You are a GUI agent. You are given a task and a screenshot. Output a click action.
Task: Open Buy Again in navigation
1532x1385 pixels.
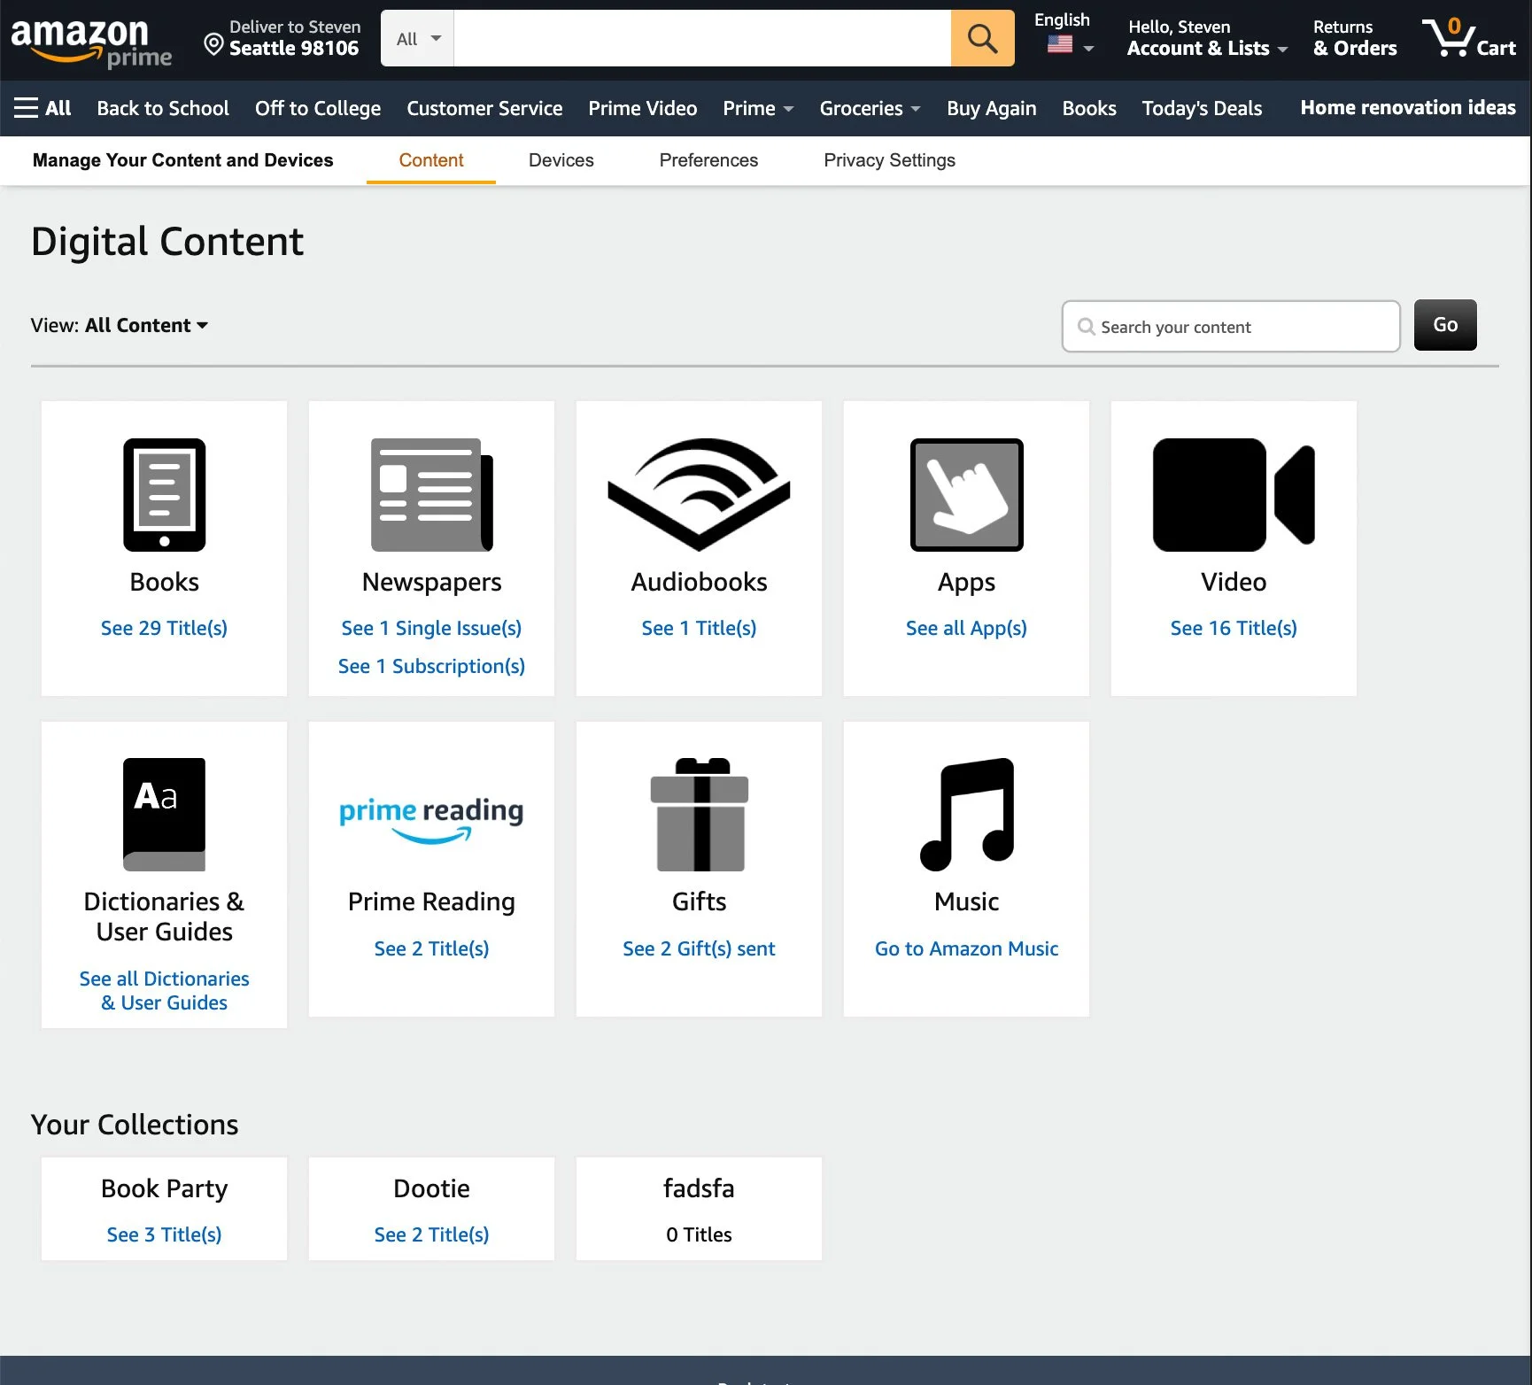[x=991, y=108]
